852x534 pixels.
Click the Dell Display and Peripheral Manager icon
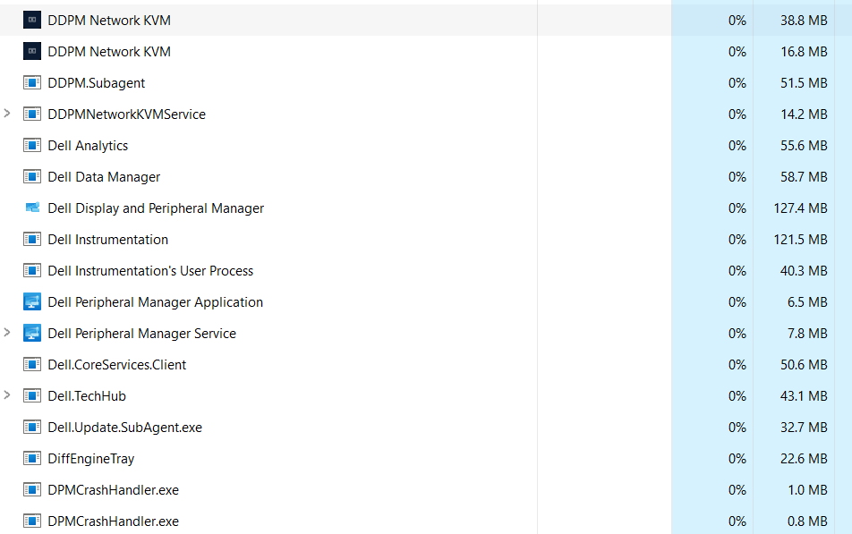pyautogui.click(x=32, y=208)
